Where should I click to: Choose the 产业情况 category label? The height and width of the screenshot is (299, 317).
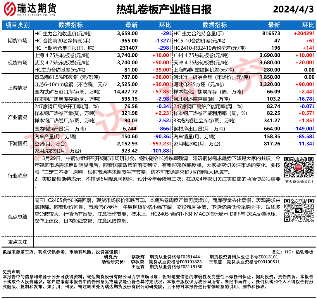pos(17,117)
